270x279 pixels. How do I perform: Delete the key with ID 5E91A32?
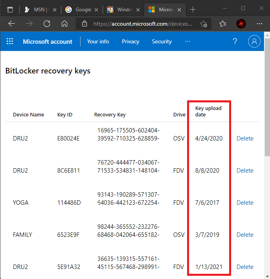pos(245,267)
